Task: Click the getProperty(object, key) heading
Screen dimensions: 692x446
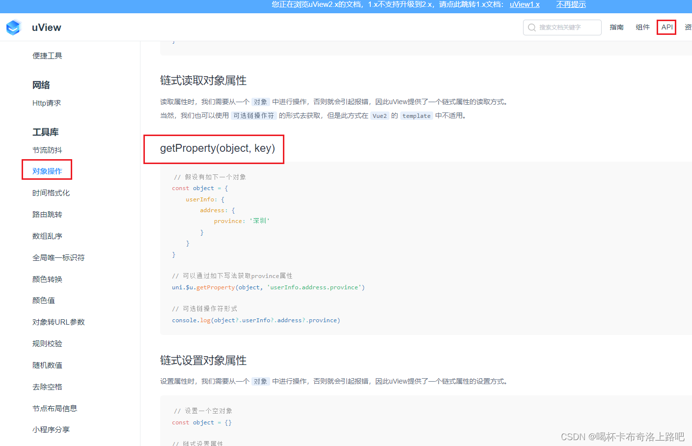Action: [x=218, y=148]
